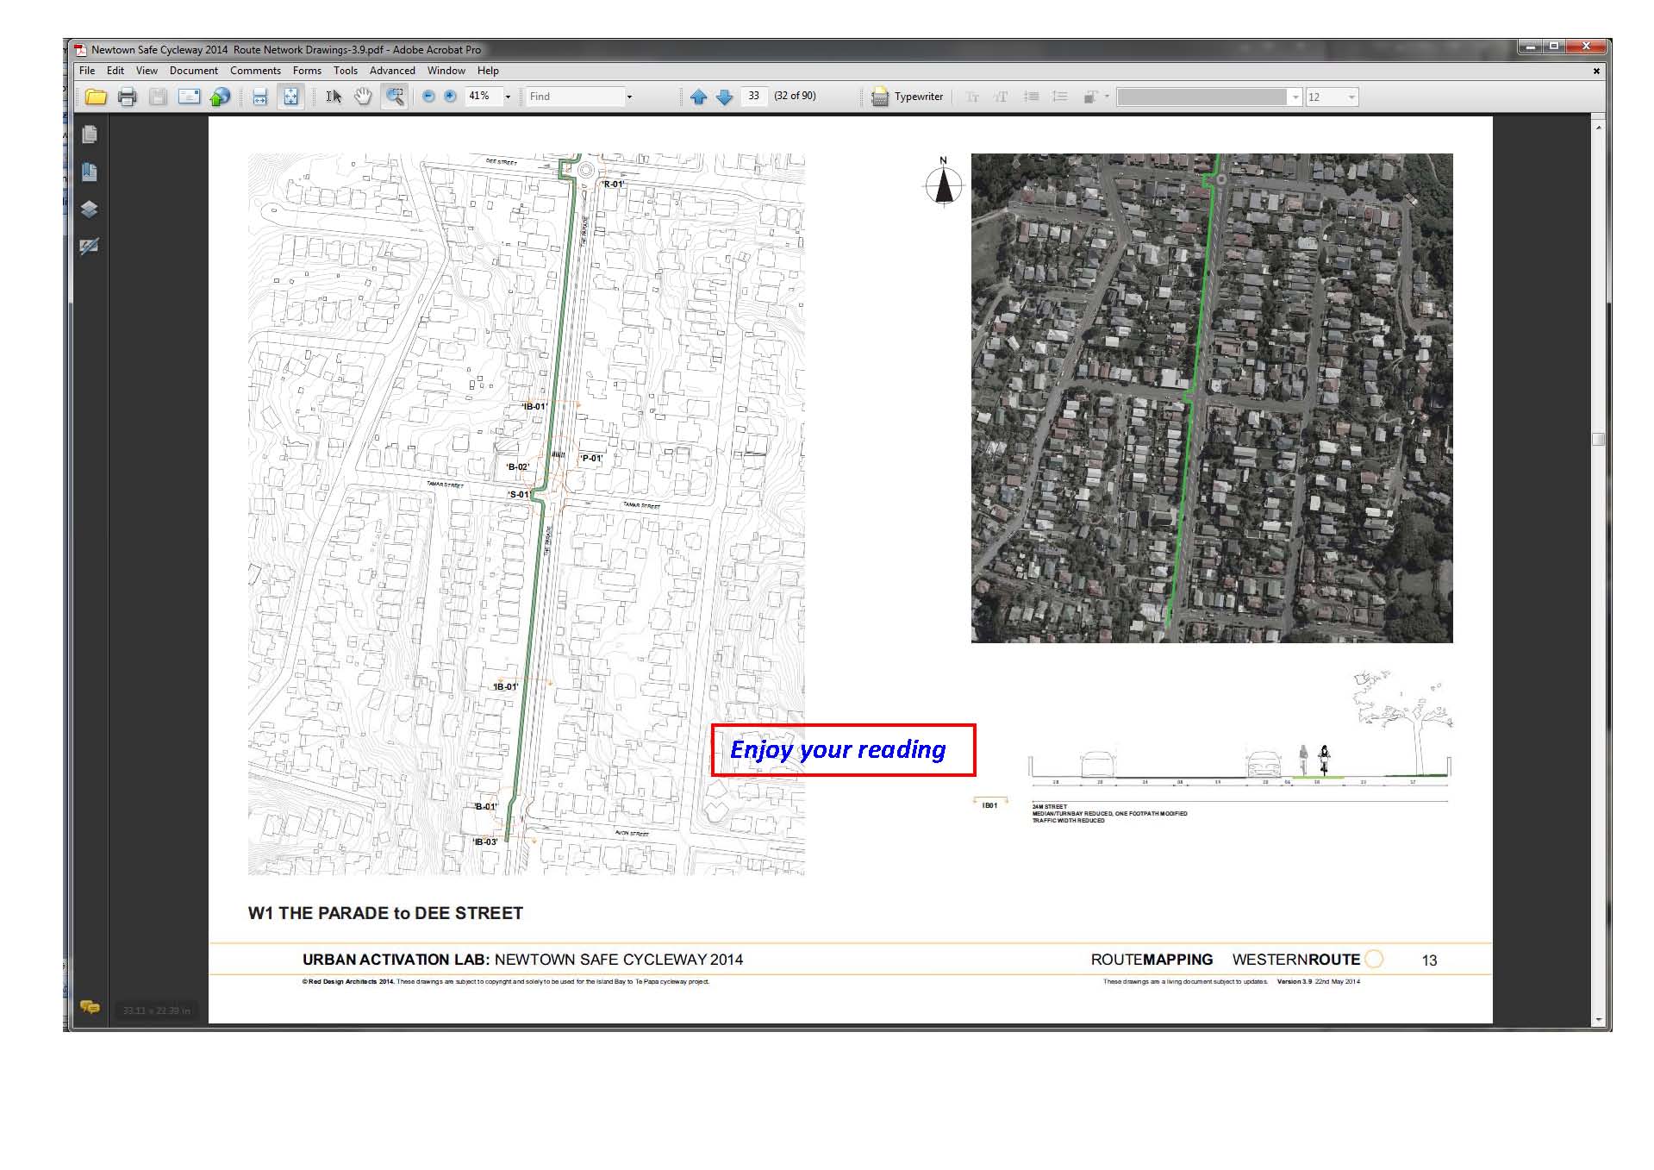Toggle the Marquee Zoom tool
The width and height of the screenshot is (1654, 1170).
395,97
